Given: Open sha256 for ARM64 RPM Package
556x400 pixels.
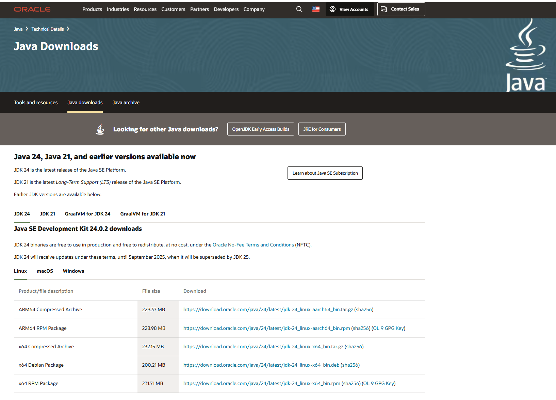Looking at the screenshot, I should [x=361, y=328].
